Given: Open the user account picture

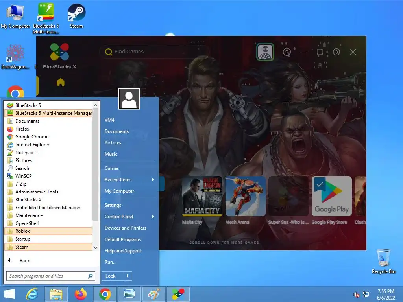Looking at the screenshot, I should [x=129, y=99].
